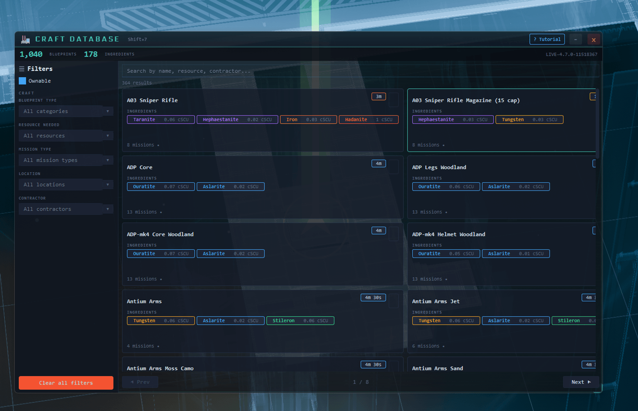Click the factory logo icon beside Craft Database
638x411 pixels.
[x=25, y=40]
